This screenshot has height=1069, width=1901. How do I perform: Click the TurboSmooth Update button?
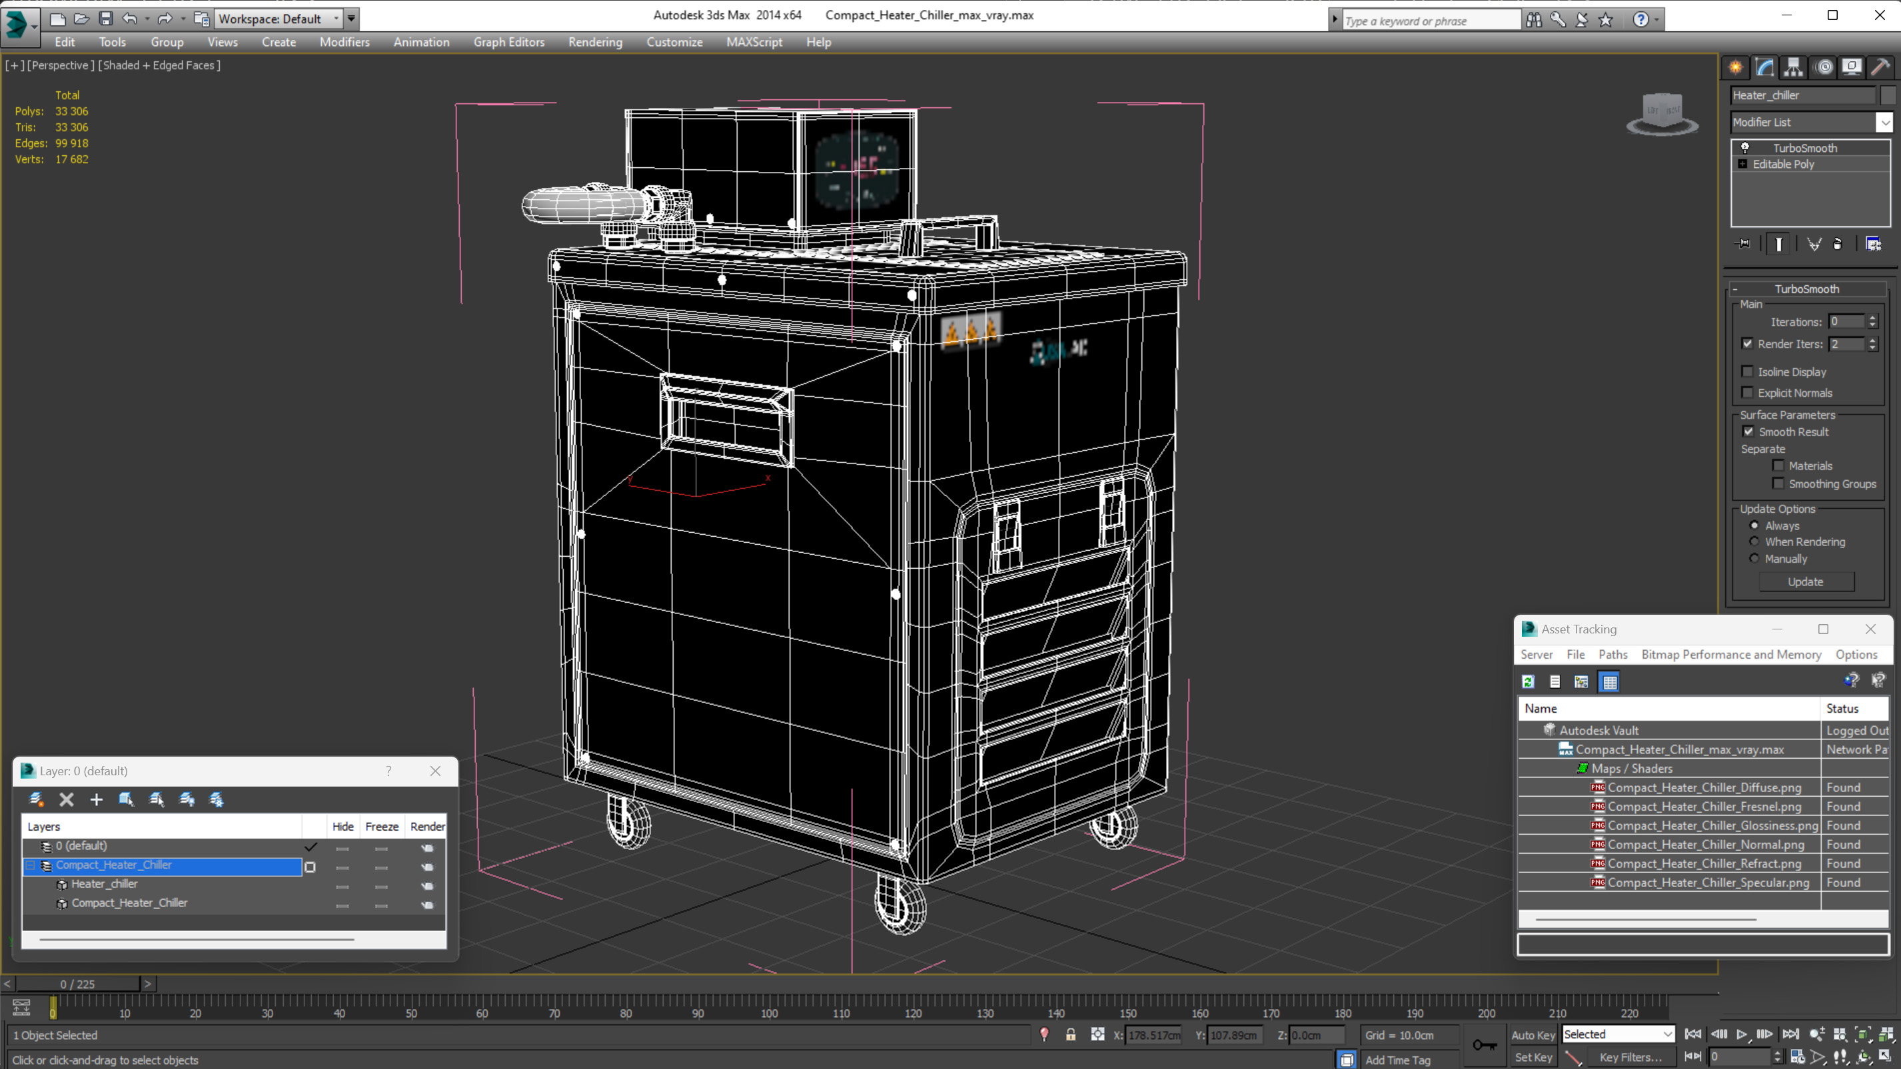(1806, 581)
